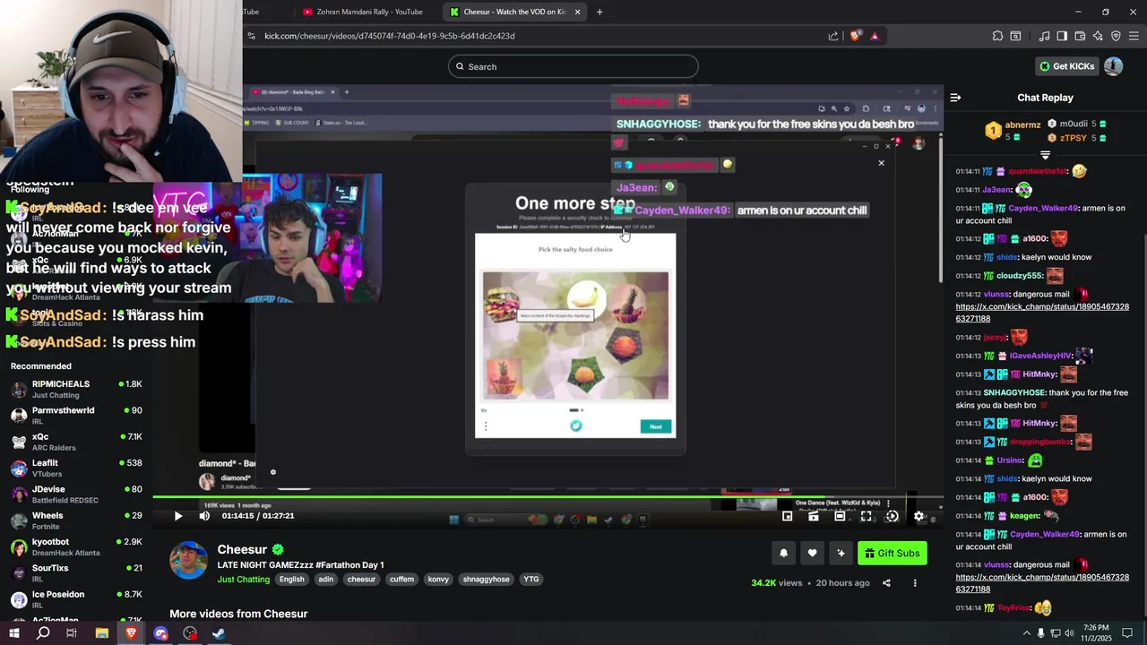The image size is (1147, 645).
Task: Share the video via share icon
Action: point(886,583)
